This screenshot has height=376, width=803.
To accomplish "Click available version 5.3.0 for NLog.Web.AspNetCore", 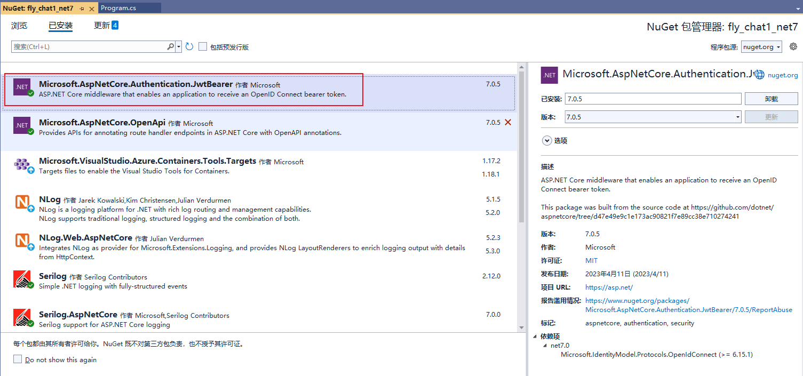I will click(493, 251).
